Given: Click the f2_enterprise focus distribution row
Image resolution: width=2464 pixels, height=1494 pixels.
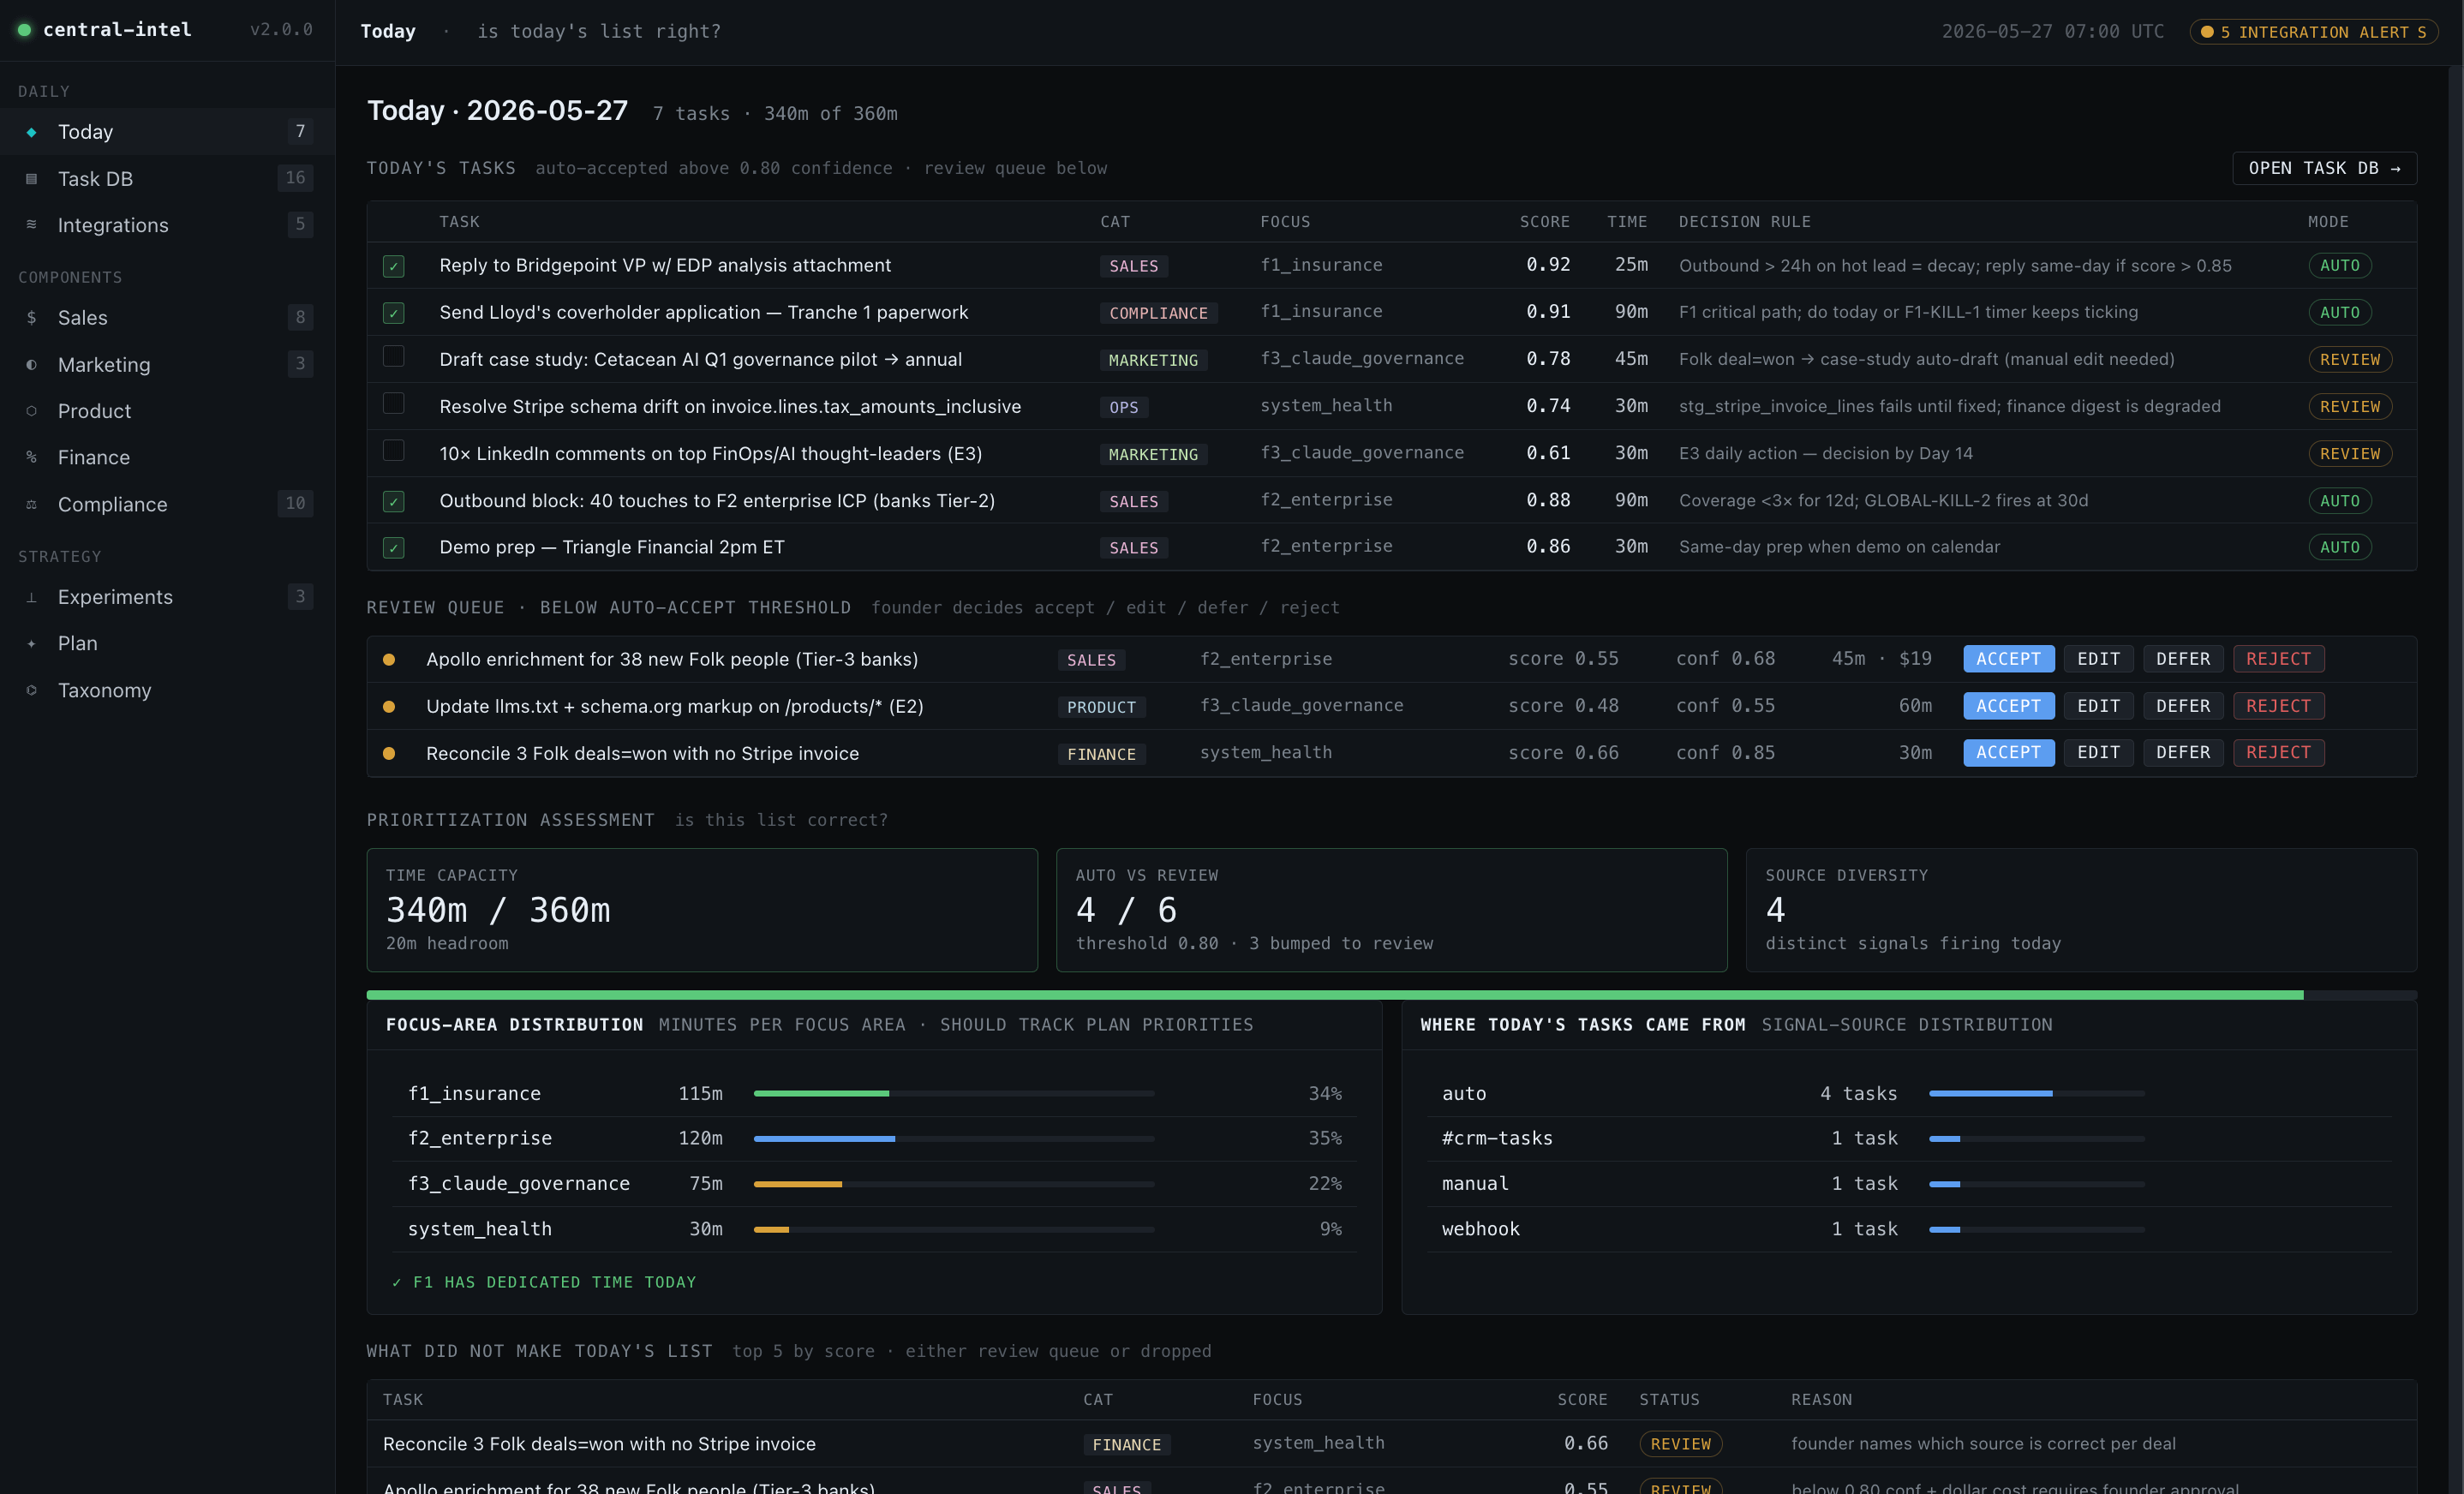Looking at the screenshot, I should point(874,1138).
